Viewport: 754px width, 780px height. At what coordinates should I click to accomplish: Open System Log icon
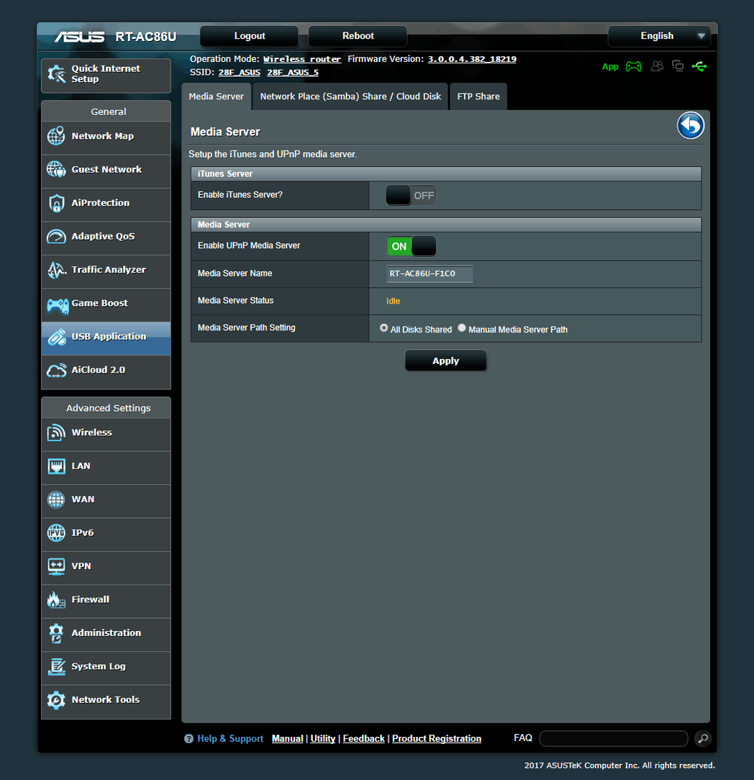56,666
